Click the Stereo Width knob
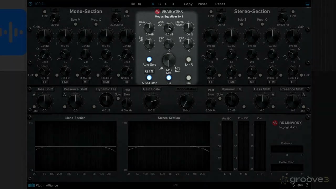The width and height of the screenshot is (336, 189). 189,27
